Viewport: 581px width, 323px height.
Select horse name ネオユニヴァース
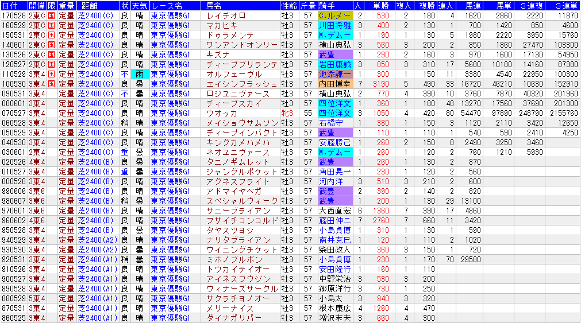238,152
